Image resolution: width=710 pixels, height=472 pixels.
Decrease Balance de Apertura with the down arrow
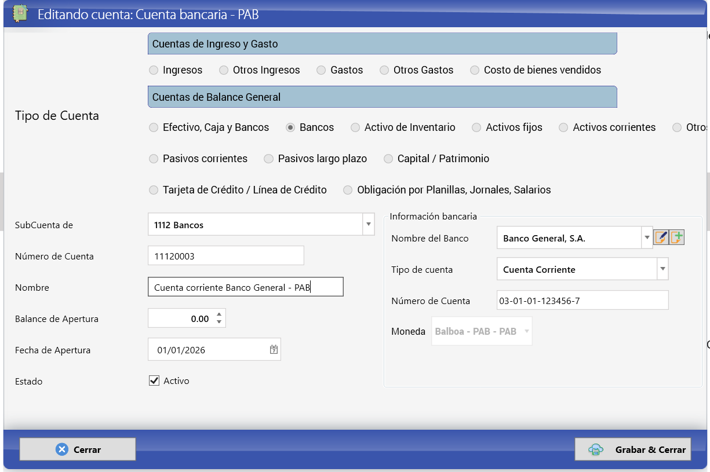click(x=219, y=322)
